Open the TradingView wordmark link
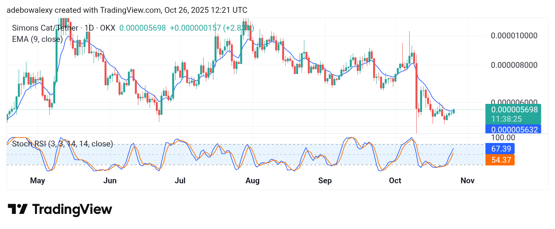This screenshot has height=229, width=555. pos(72,210)
